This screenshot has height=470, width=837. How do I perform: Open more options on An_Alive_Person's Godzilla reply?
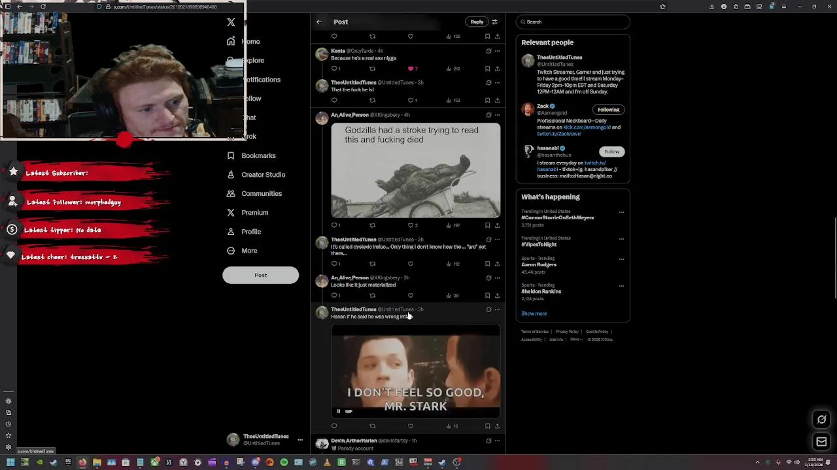(497, 115)
